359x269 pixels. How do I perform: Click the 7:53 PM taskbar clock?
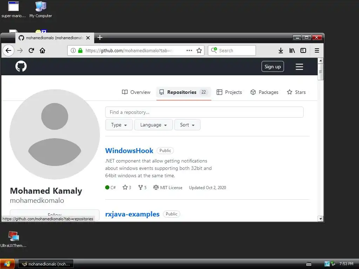coord(346,264)
